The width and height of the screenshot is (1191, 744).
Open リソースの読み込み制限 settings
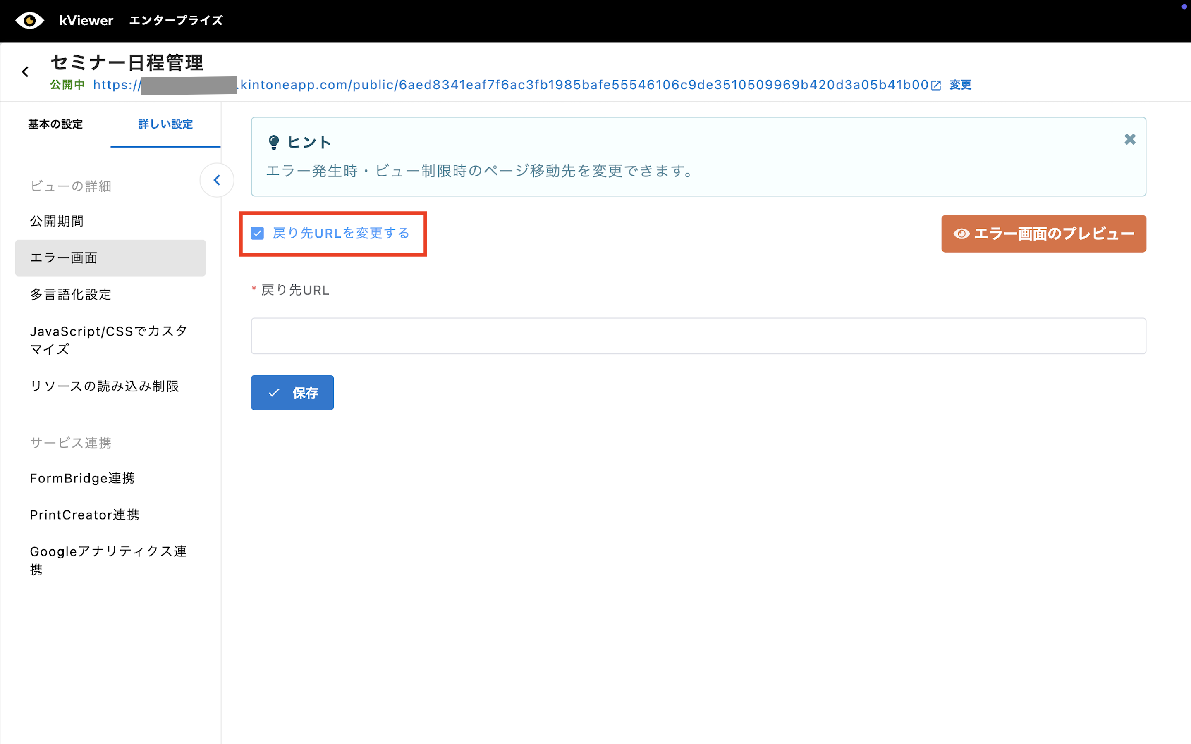pos(104,386)
